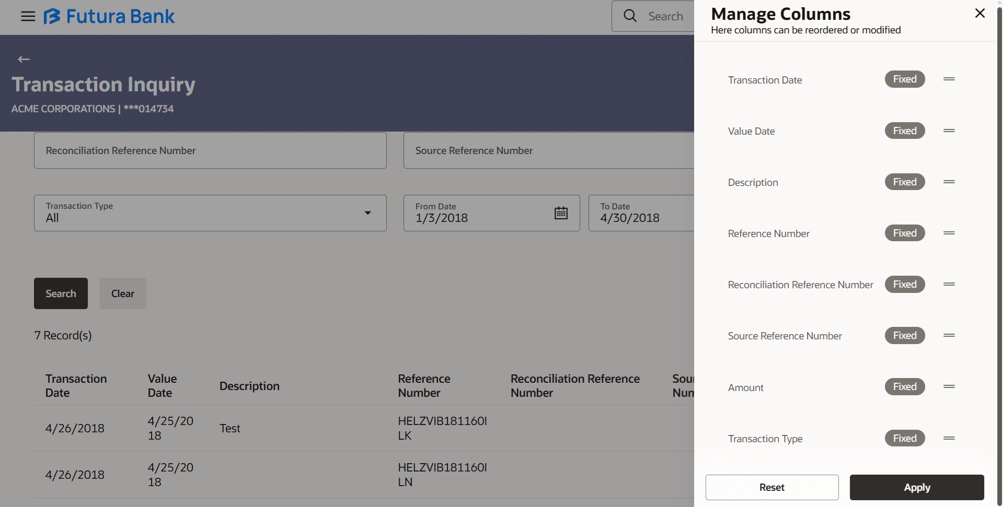Select the 'Test' description cell

tap(230, 428)
